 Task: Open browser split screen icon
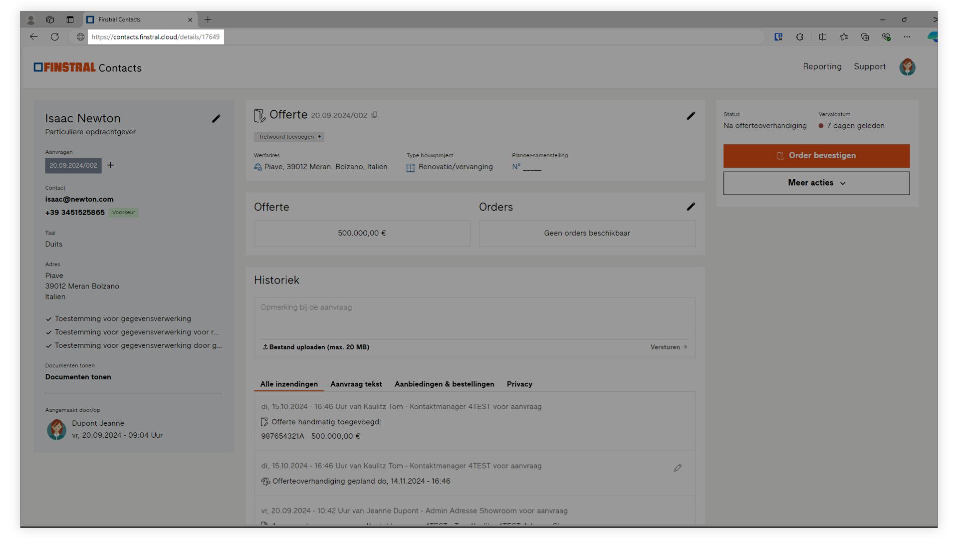pos(823,37)
